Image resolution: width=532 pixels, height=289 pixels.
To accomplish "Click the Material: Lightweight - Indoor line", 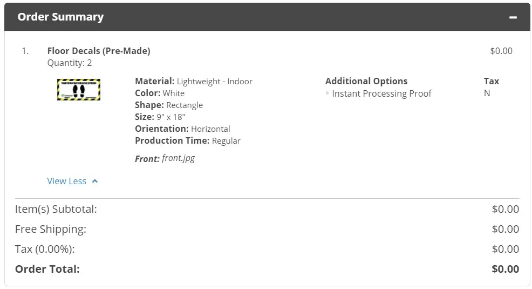I will click(x=194, y=82).
